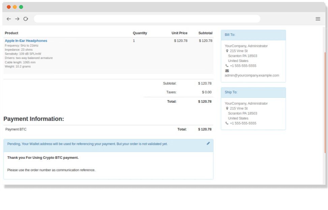328x210 pixels.
Task: Click the envelope icon in Bill To panel
Action: click(226, 71)
